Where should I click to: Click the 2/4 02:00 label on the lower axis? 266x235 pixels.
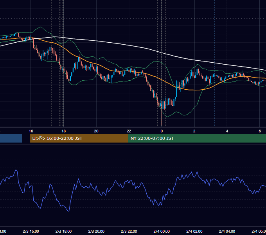click(194, 231)
